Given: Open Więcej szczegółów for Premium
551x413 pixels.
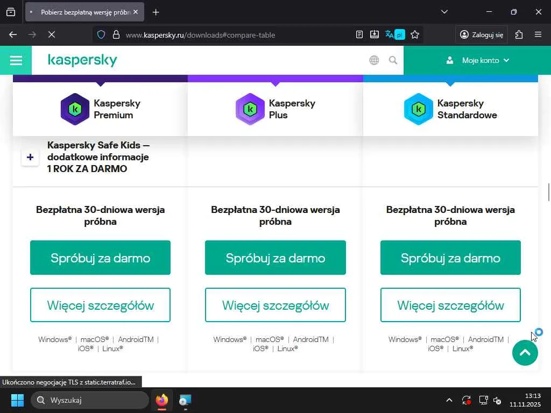Looking at the screenshot, I should [x=100, y=305].
